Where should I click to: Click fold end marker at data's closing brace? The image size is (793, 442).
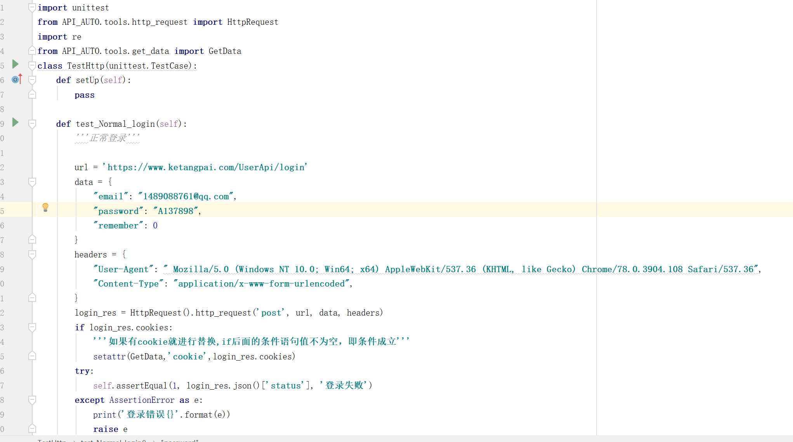32,240
